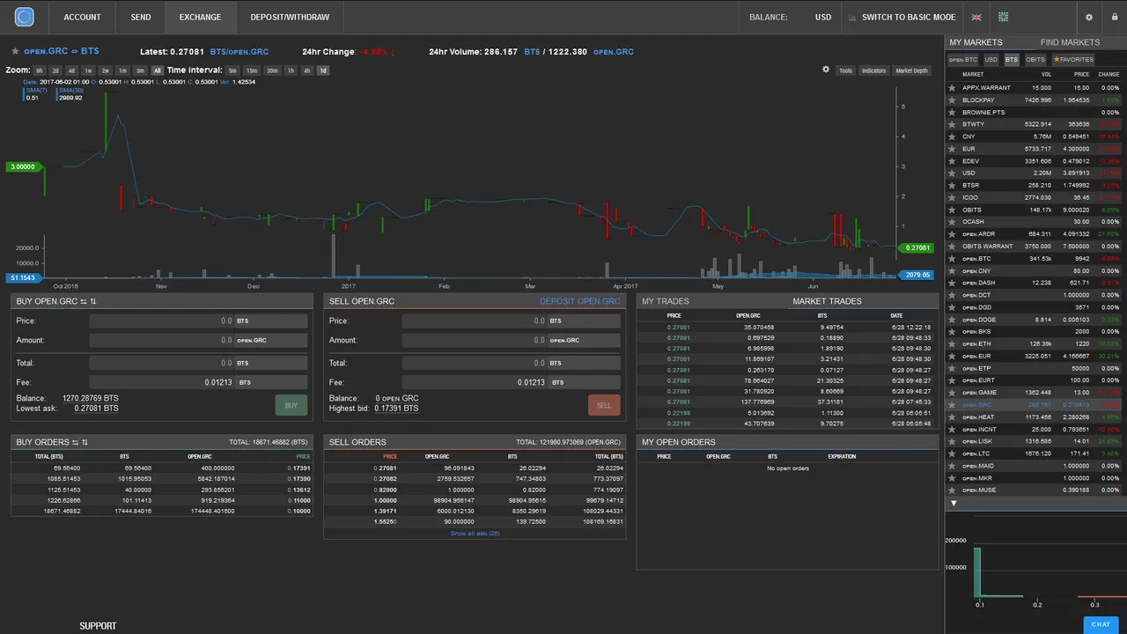
Task: Star the open.GRC/BTS market pair as favorite
Action: [15, 52]
